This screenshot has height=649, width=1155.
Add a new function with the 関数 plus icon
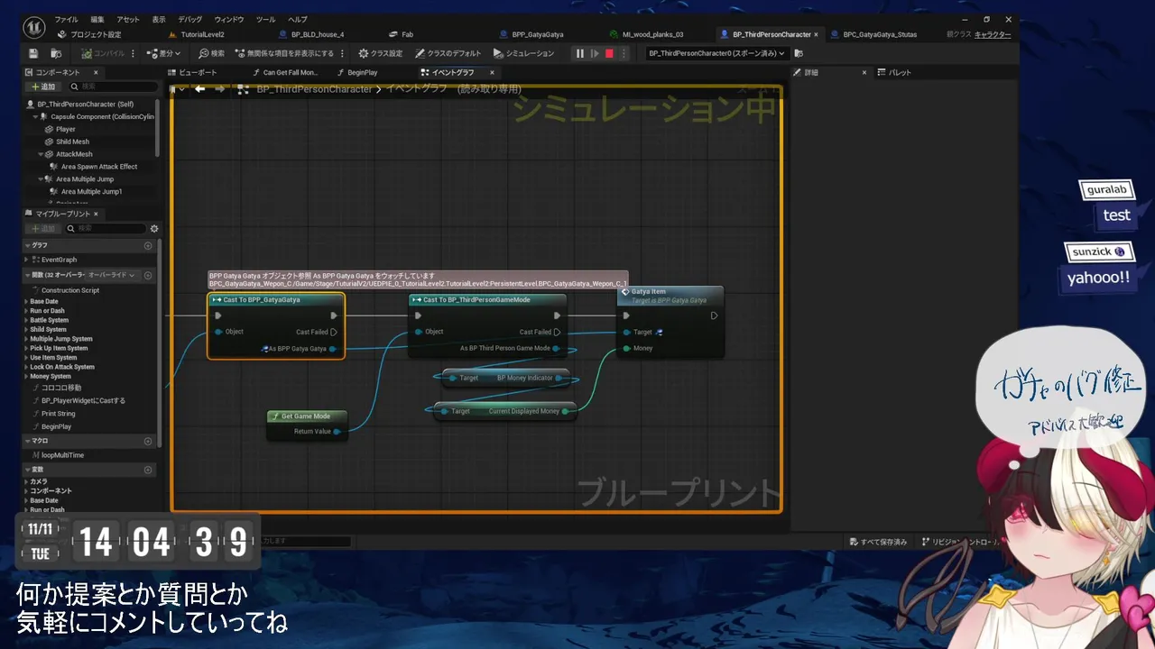point(148,275)
